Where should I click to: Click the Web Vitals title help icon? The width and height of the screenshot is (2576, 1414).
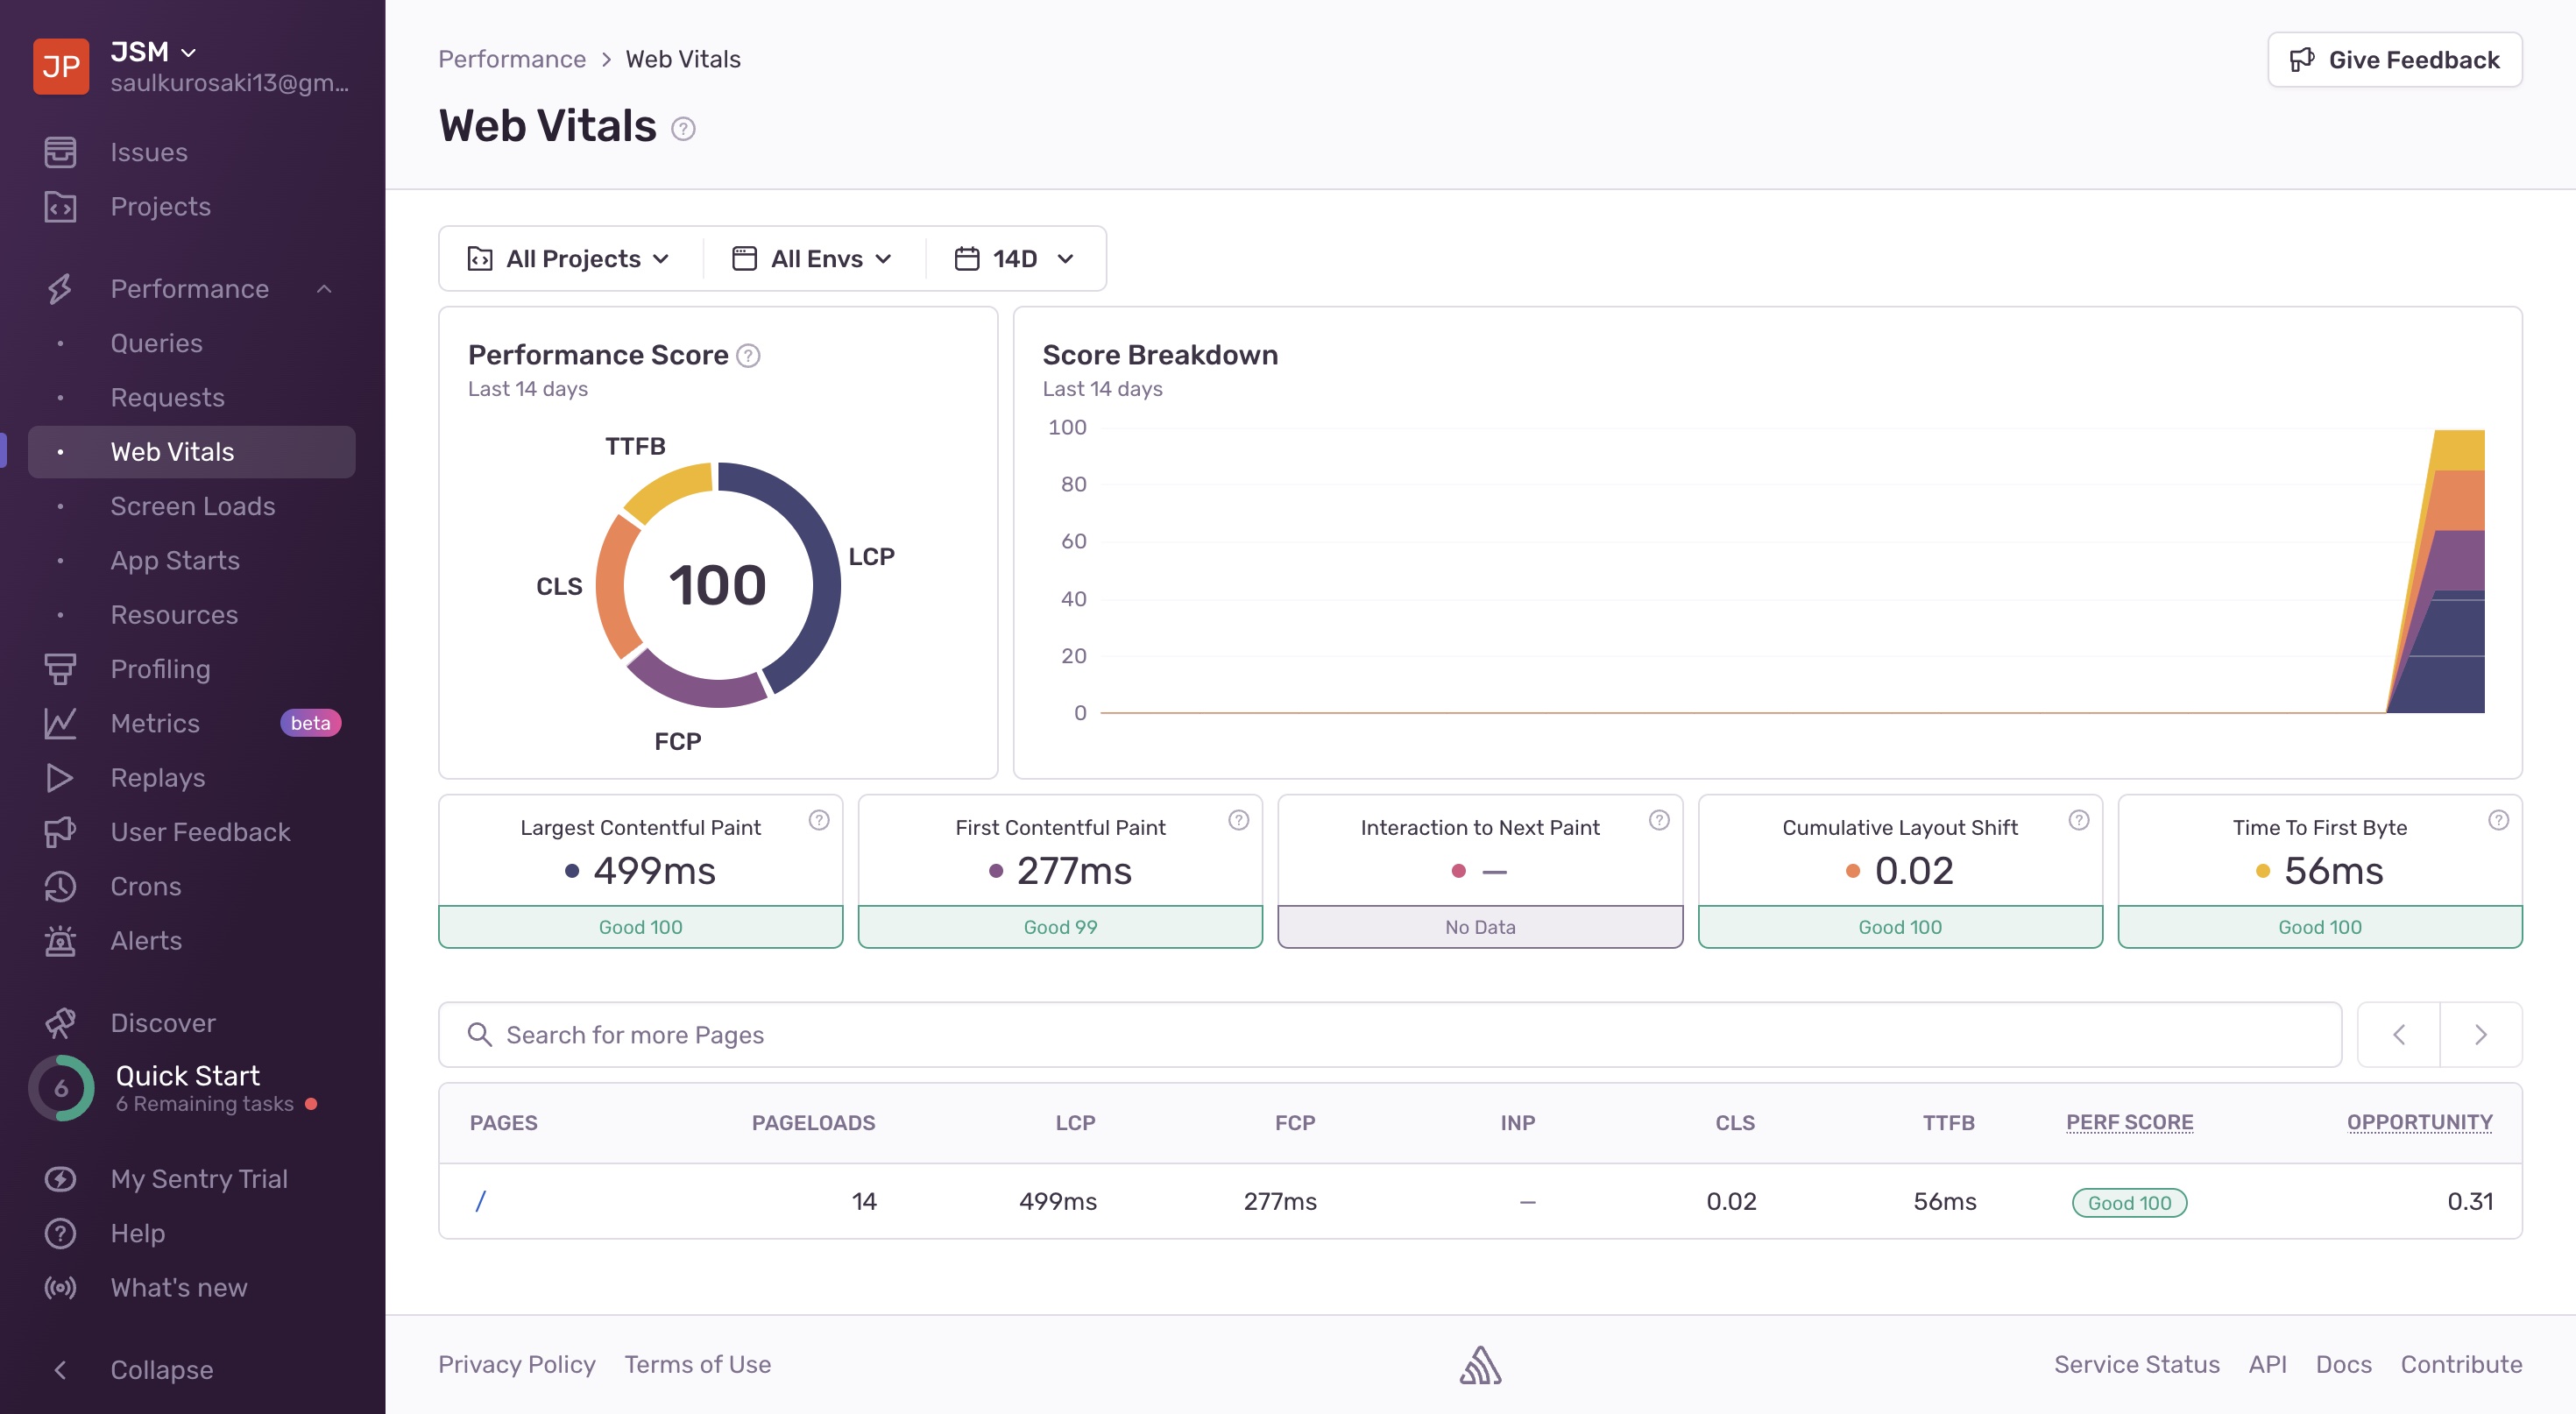[683, 129]
